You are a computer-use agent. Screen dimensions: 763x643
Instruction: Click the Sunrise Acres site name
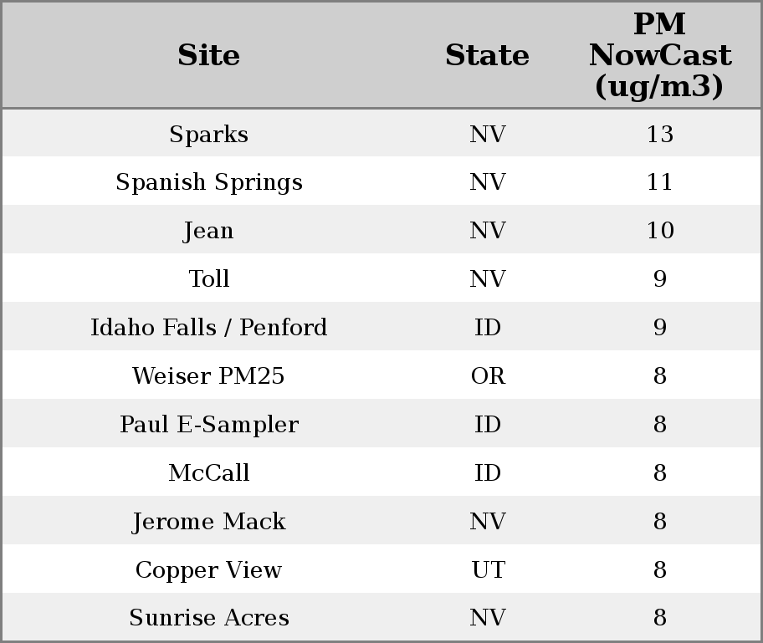coord(208,618)
